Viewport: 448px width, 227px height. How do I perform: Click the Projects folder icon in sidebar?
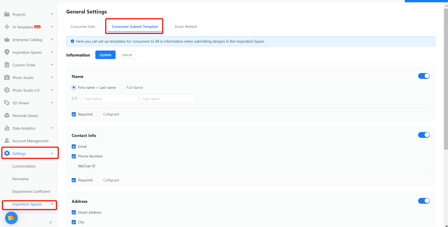click(x=7, y=14)
